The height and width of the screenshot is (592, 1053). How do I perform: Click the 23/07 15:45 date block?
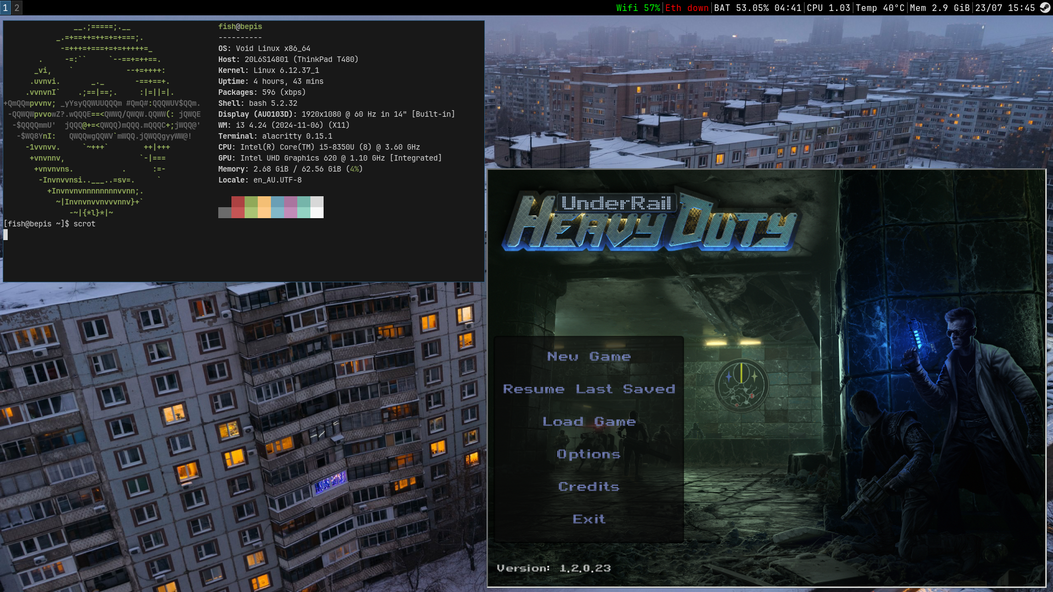point(1005,8)
